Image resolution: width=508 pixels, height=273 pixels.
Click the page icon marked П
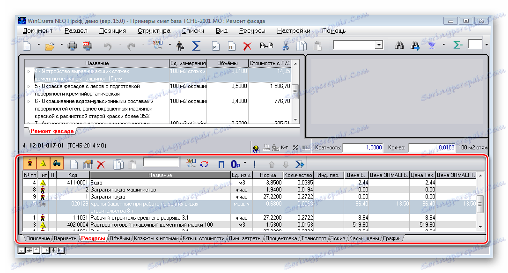pos(231,46)
